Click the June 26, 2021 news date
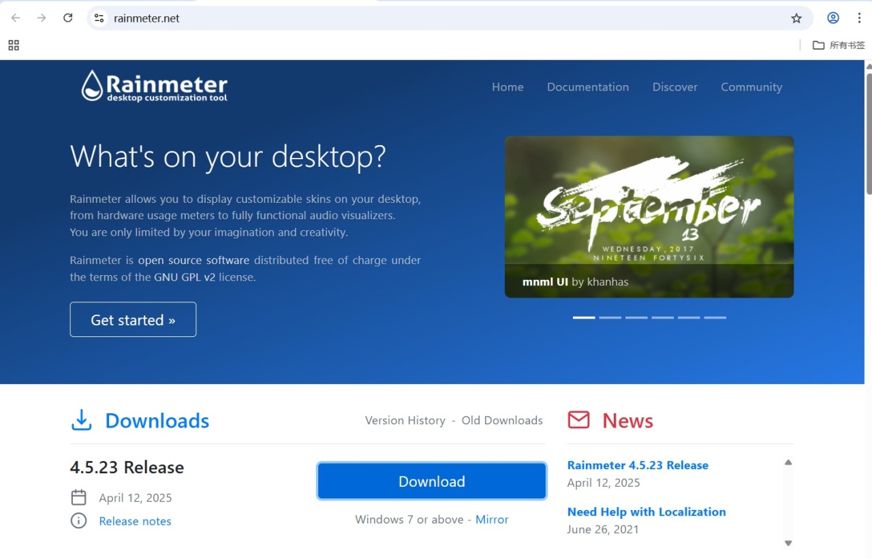872x559 pixels. (x=603, y=529)
